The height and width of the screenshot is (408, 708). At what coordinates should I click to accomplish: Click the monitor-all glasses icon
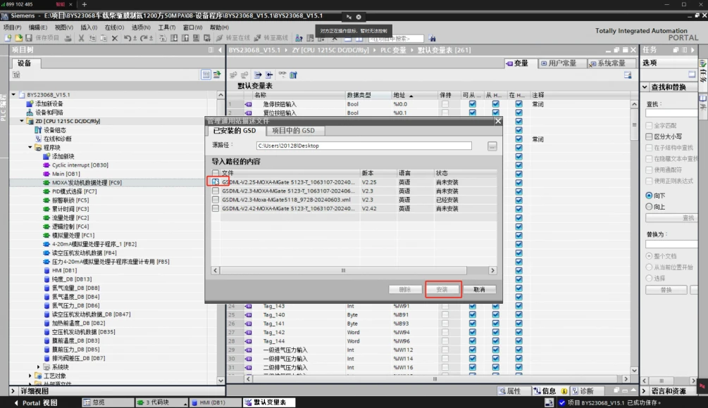[282, 75]
